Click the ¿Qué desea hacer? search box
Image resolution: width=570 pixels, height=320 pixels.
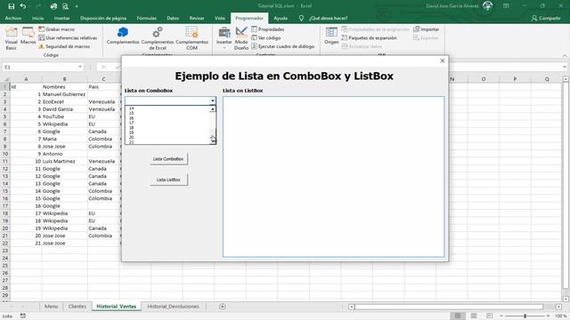(329, 18)
